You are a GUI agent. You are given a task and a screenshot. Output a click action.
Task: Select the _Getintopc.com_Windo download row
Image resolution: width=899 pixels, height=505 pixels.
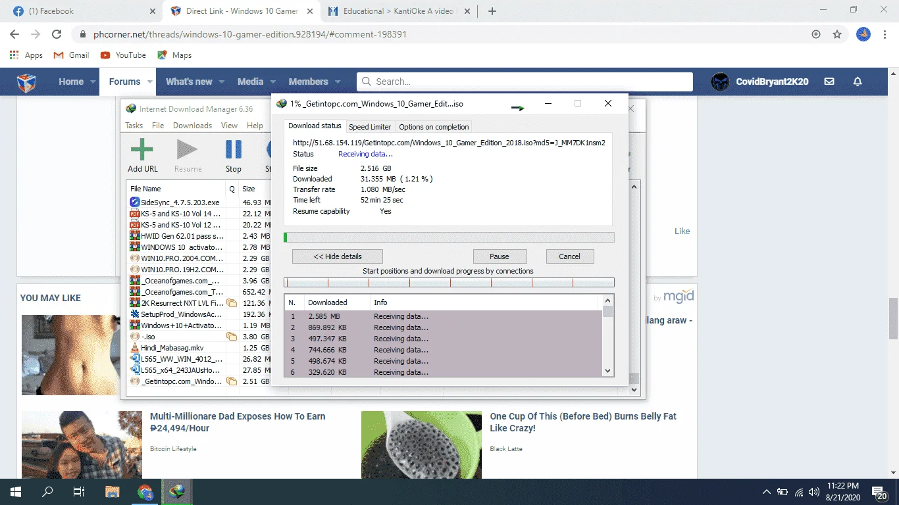coord(199,381)
